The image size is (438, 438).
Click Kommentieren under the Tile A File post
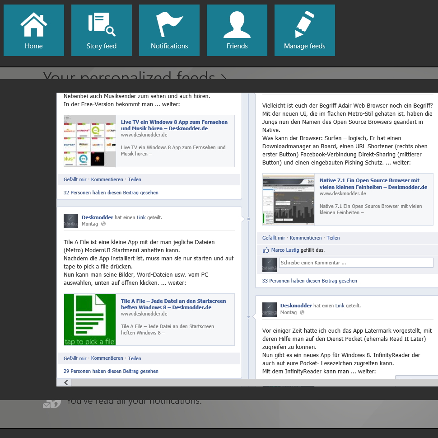(x=107, y=358)
